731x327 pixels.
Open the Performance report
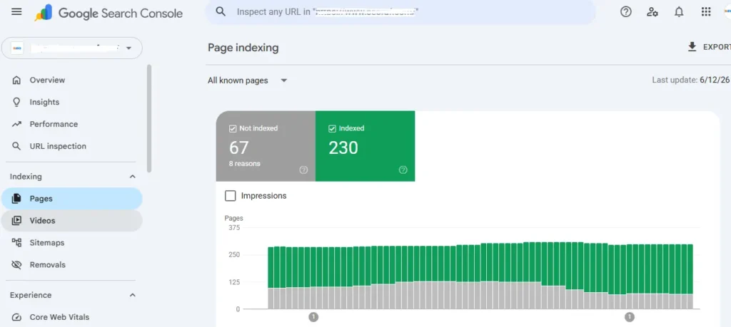click(x=72, y=124)
